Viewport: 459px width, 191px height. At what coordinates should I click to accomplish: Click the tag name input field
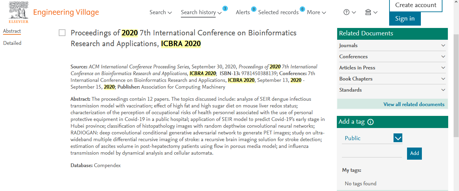pos(372,153)
